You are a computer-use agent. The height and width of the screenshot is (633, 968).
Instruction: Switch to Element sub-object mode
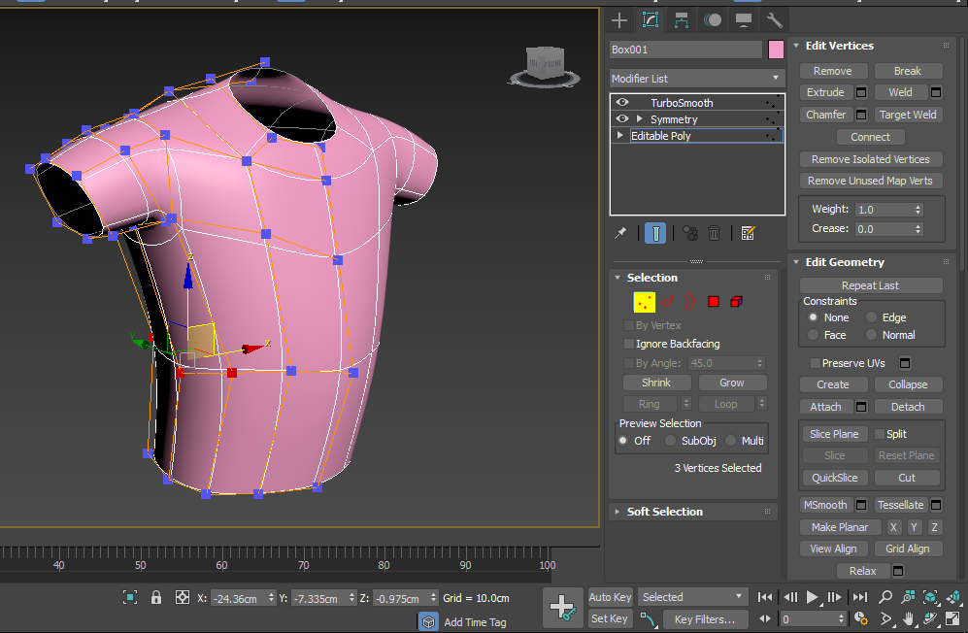(x=735, y=302)
